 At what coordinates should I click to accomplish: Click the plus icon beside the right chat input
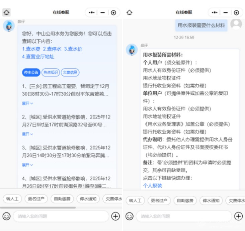tap(238, 216)
